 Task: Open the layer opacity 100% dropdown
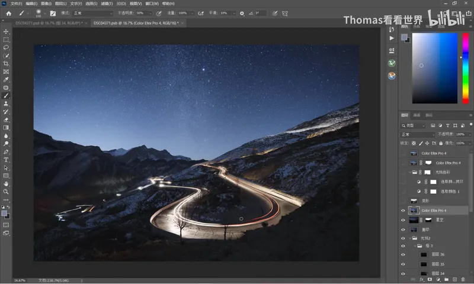click(x=469, y=134)
